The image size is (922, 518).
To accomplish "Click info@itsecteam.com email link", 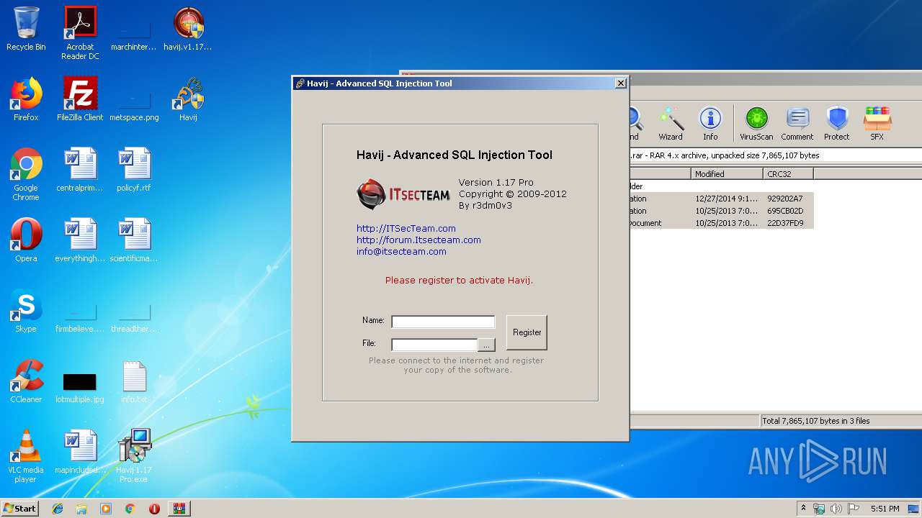I will (x=401, y=251).
